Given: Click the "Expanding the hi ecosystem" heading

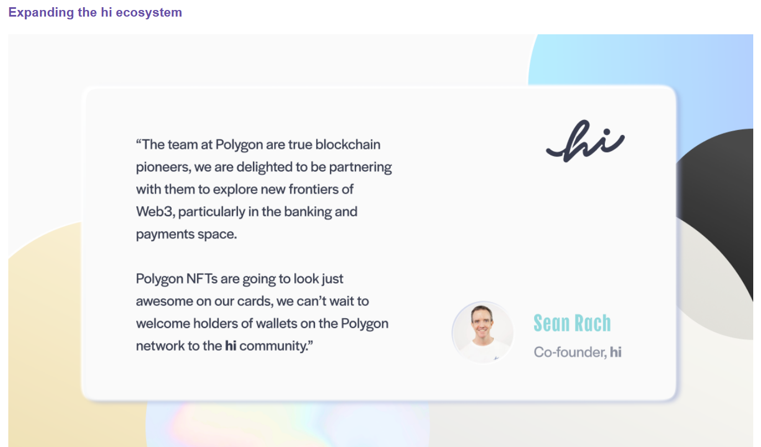Looking at the screenshot, I should 95,12.
